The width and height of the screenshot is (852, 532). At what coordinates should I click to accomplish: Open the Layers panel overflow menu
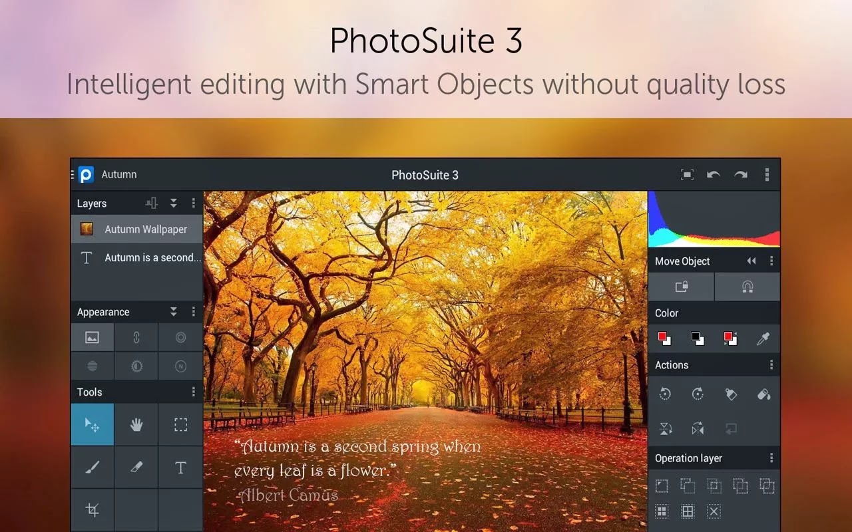pyautogui.click(x=194, y=203)
